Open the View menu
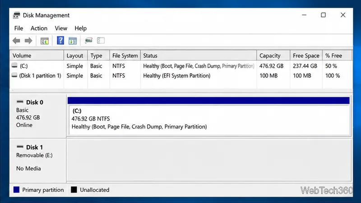The width and height of the screenshot is (361, 203). [x=61, y=28]
